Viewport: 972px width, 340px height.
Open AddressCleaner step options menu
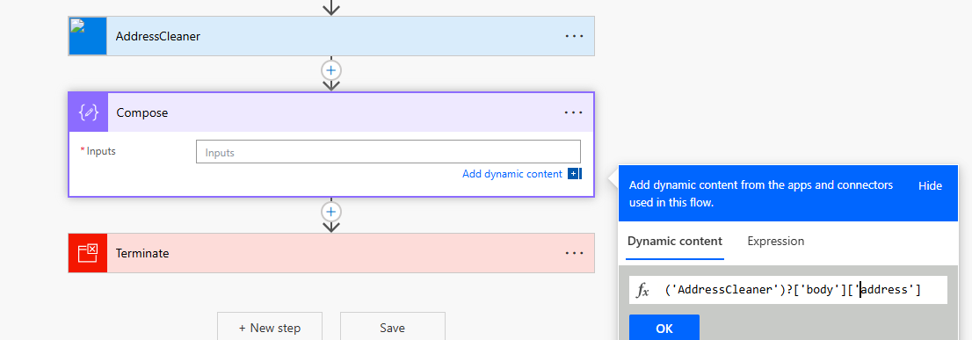(x=574, y=36)
